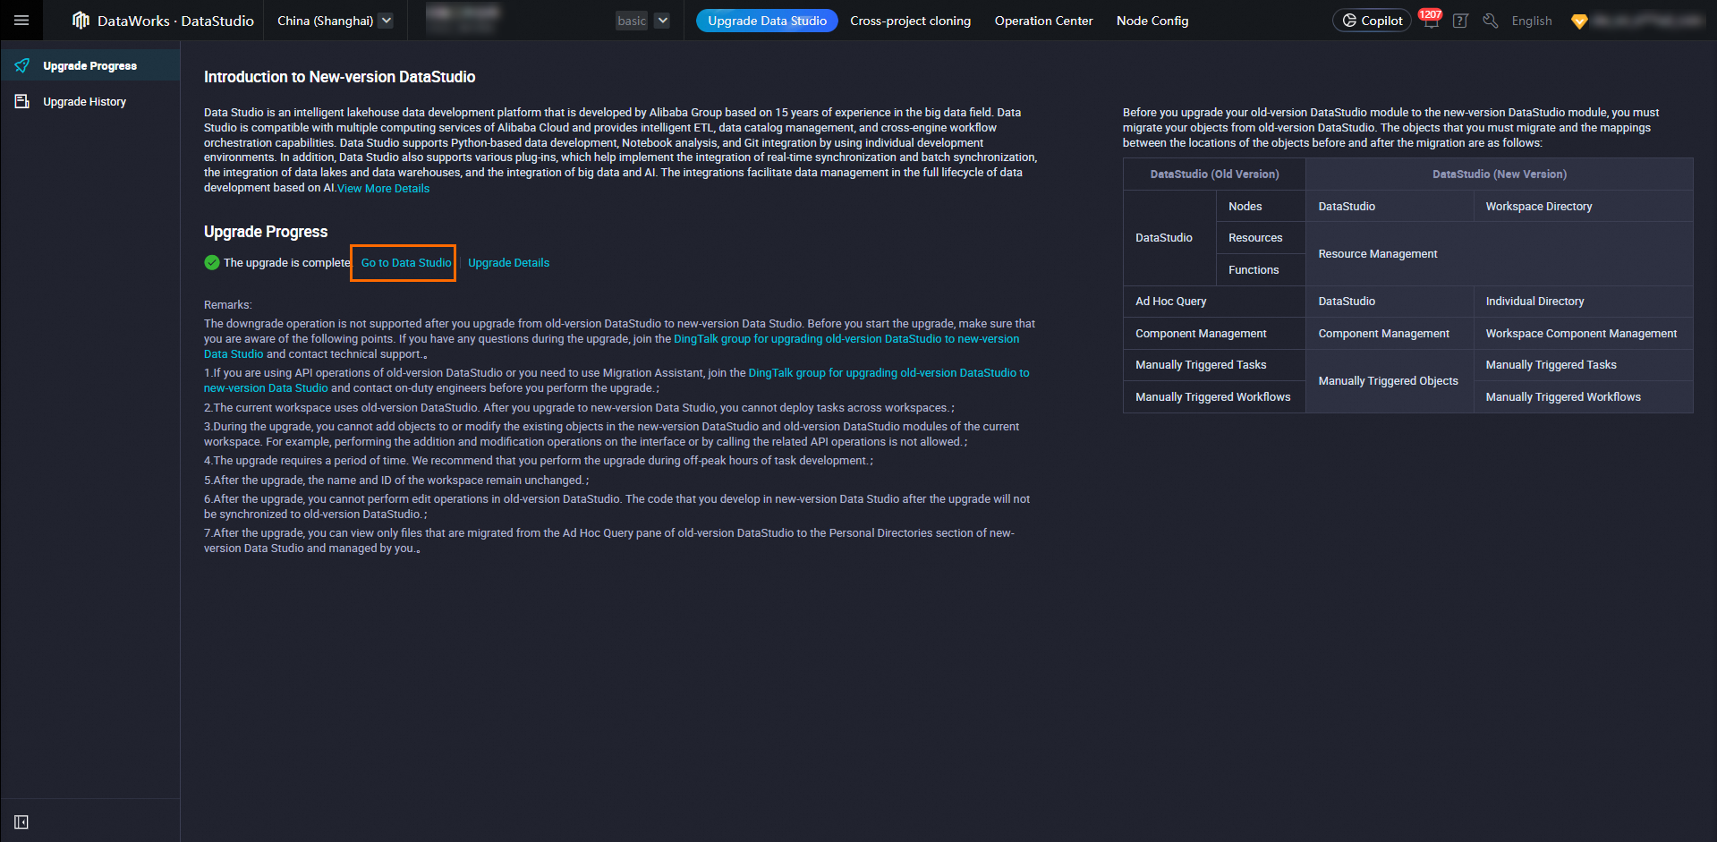Click the DataWorks · DataStudio title
The image size is (1717, 842).
coord(175,21)
